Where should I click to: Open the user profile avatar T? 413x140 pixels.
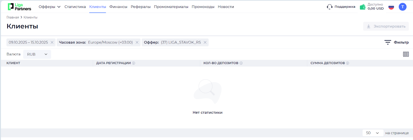point(402,7)
